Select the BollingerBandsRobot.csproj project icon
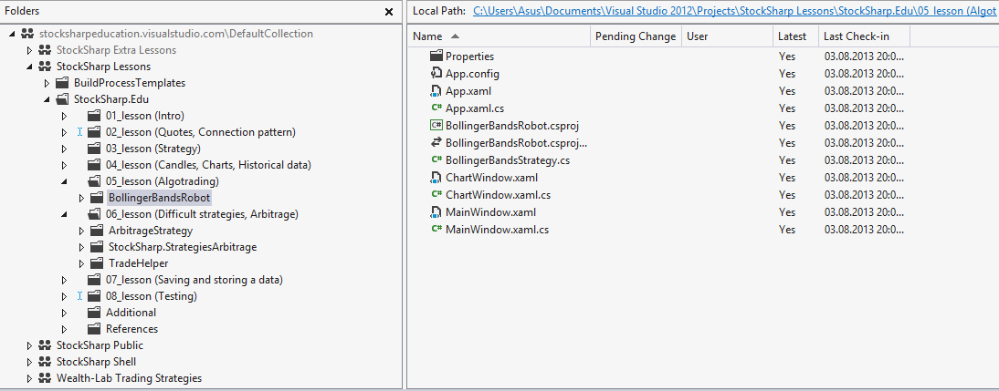 436,125
